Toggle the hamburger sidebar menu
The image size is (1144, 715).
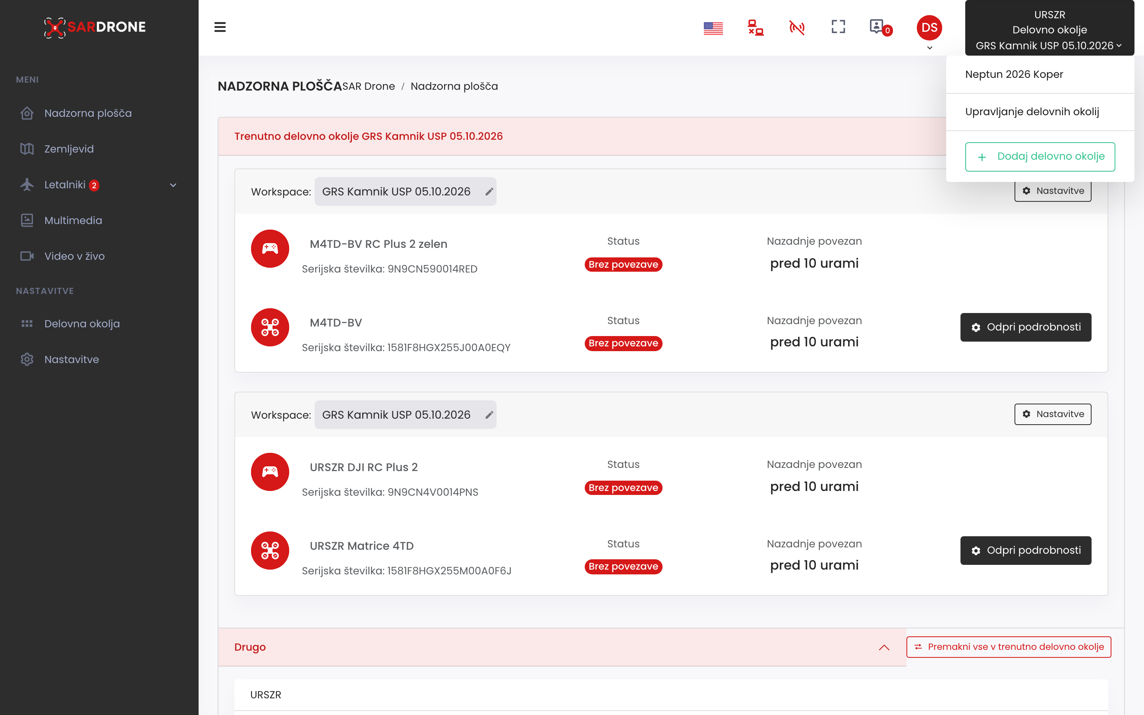(220, 27)
